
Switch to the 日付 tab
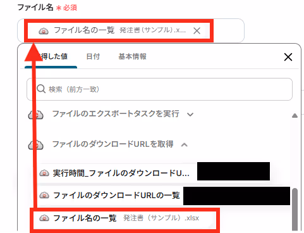click(93, 56)
